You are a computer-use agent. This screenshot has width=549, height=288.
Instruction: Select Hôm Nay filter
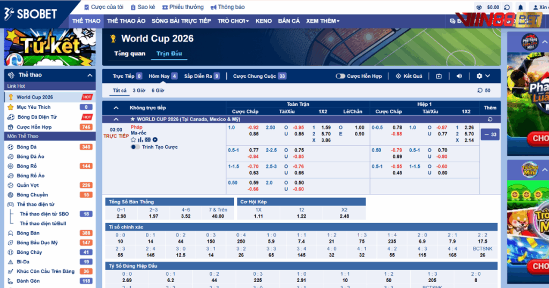click(163, 76)
